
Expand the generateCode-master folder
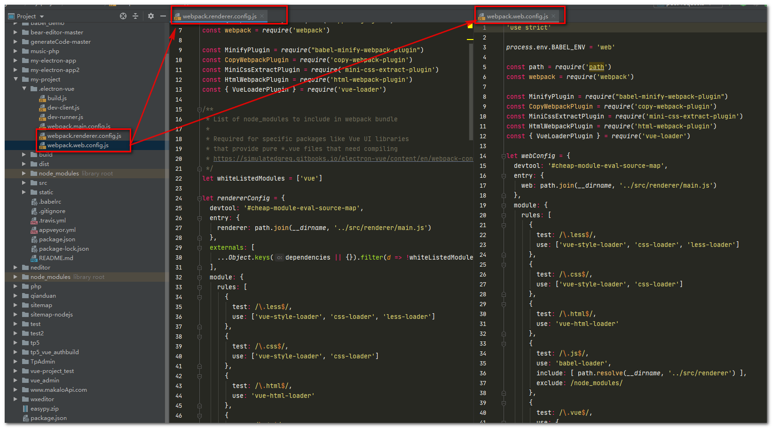pyautogui.click(x=16, y=42)
